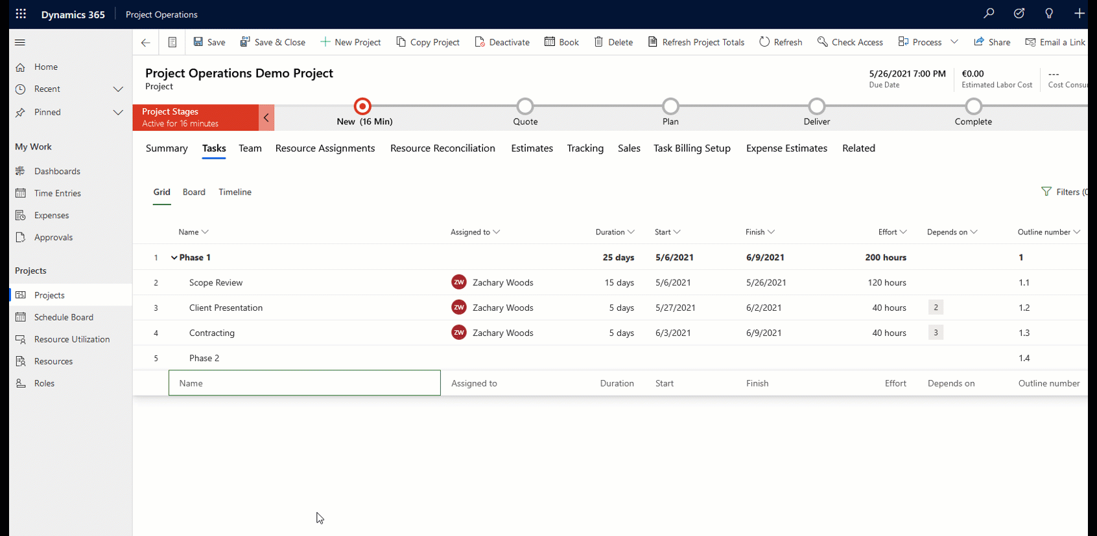1097x536 pixels.
Task: Open Depends on column dropdown
Action: pyautogui.click(x=974, y=232)
